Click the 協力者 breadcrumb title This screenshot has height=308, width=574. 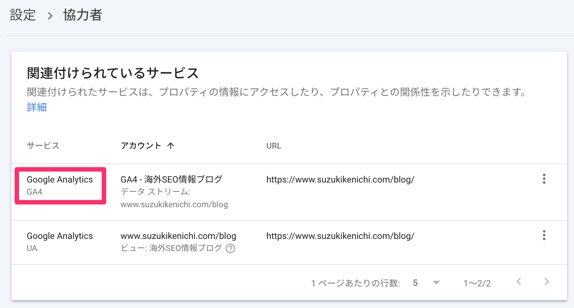pyautogui.click(x=82, y=15)
